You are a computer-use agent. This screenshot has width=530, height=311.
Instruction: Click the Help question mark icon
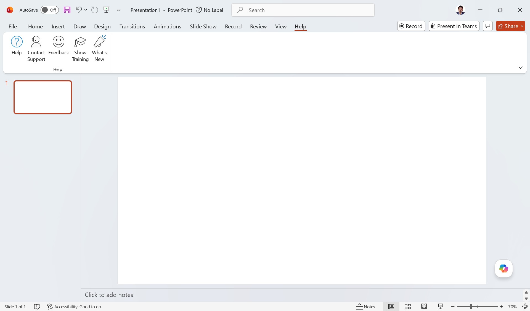pos(17,42)
